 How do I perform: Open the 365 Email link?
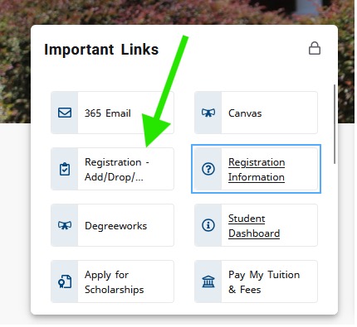(108, 113)
